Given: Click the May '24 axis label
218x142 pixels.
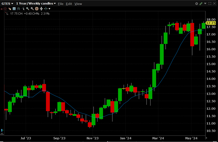Looking at the screenshot, I should click(x=191, y=138).
